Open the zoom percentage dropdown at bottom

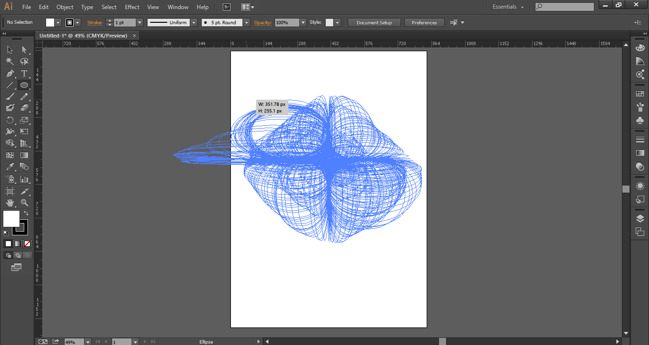(87, 341)
